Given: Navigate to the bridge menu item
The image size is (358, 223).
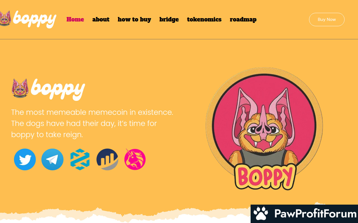Looking at the screenshot, I should coord(169,19).
